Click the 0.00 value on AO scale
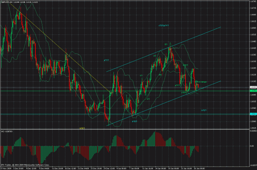 tap(252, 146)
